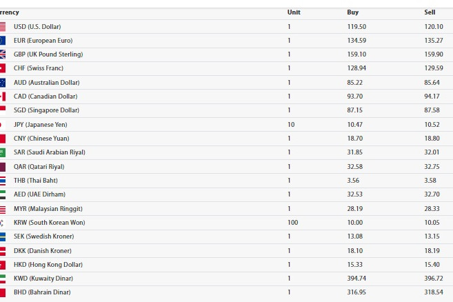453x302 pixels.
Task: Click the UK flag beside GBP
Action: (x=3, y=54)
